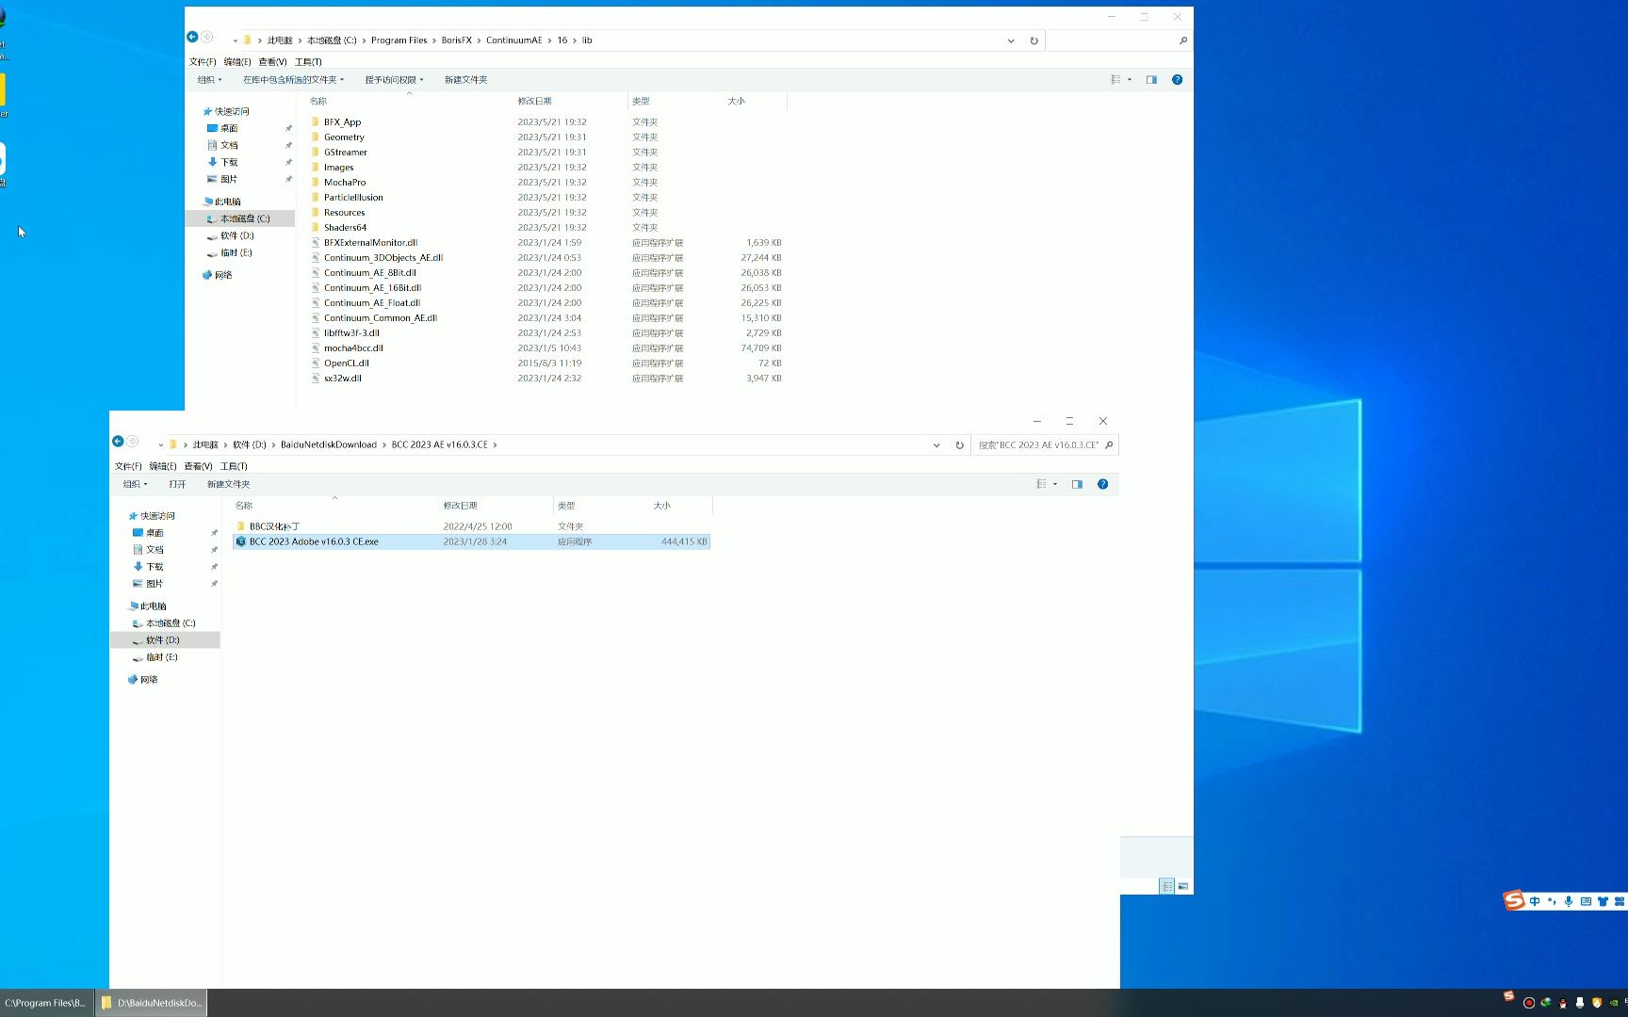Image resolution: width=1628 pixels, height=1017 pixels.
Task: Open the 工具(T) menu in BCC window
Action: point(234,466)
